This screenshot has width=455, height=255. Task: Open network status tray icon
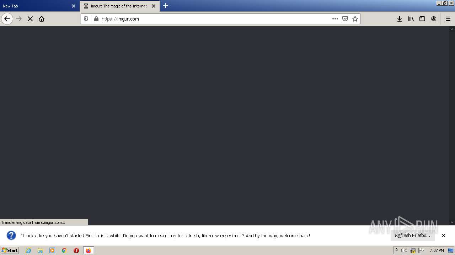pos(413,250)
